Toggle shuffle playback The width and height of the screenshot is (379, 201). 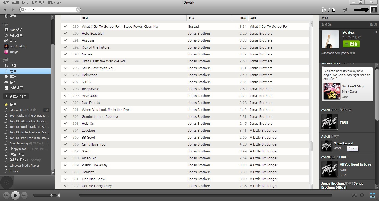354,195
